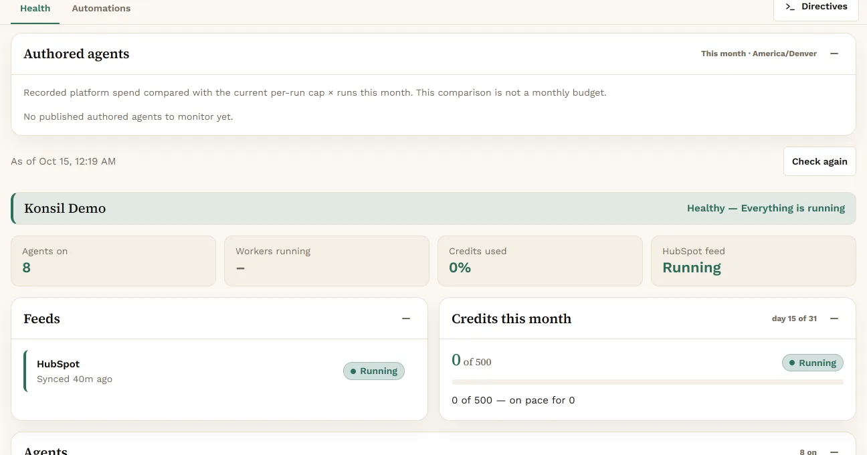Click the Recorded platform spend description
The width and height of the screenshot is (867, 455).
click(315, 92)
